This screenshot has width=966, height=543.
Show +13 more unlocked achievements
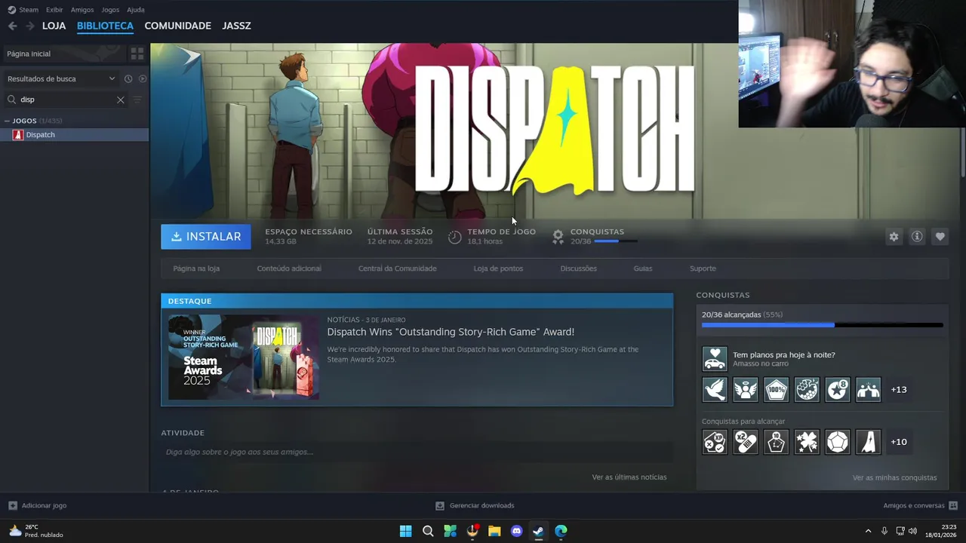point(899,390)
